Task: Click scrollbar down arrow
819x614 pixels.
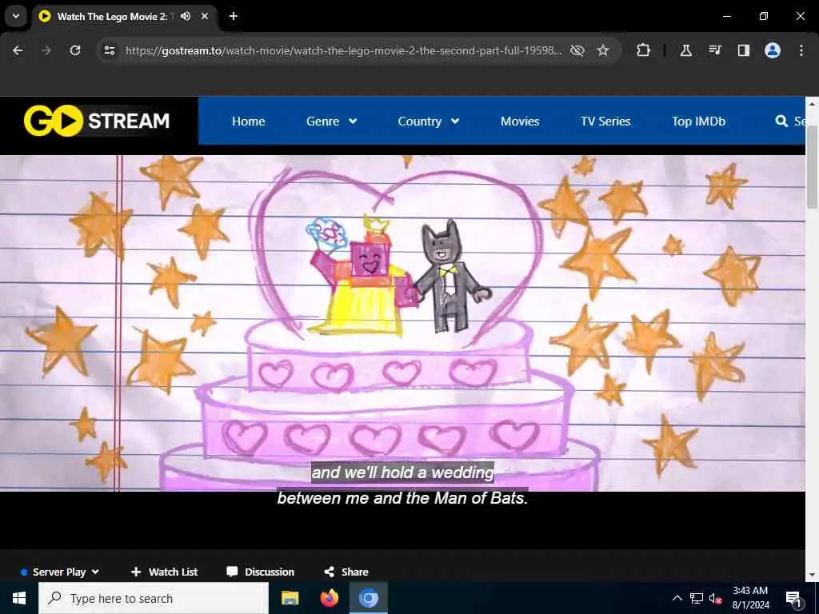Action: click(x=812, y=575)
